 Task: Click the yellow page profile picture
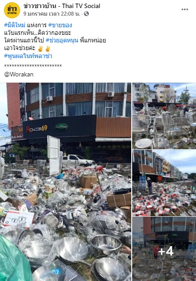click(x=12, y=10)
